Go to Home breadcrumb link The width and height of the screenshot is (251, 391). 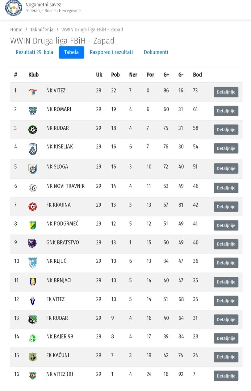coord(16,30)
